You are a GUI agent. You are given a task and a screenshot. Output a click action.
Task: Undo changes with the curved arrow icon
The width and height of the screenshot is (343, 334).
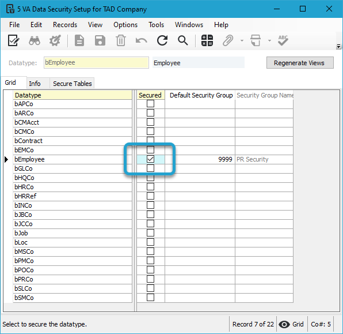(142, 41)
